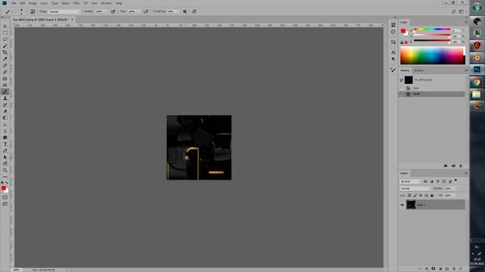Select the Zoom tool

(x=5, y=170)
